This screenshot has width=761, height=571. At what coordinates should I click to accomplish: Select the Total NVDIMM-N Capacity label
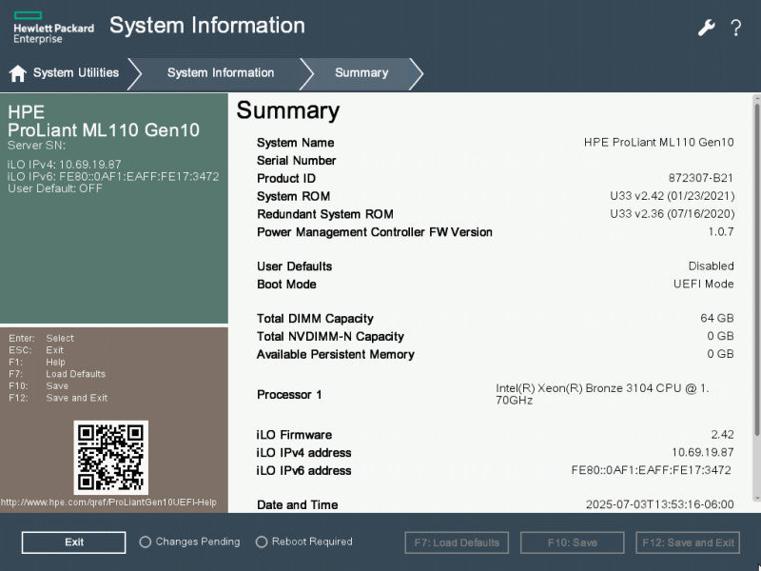[x=330, y=337]
